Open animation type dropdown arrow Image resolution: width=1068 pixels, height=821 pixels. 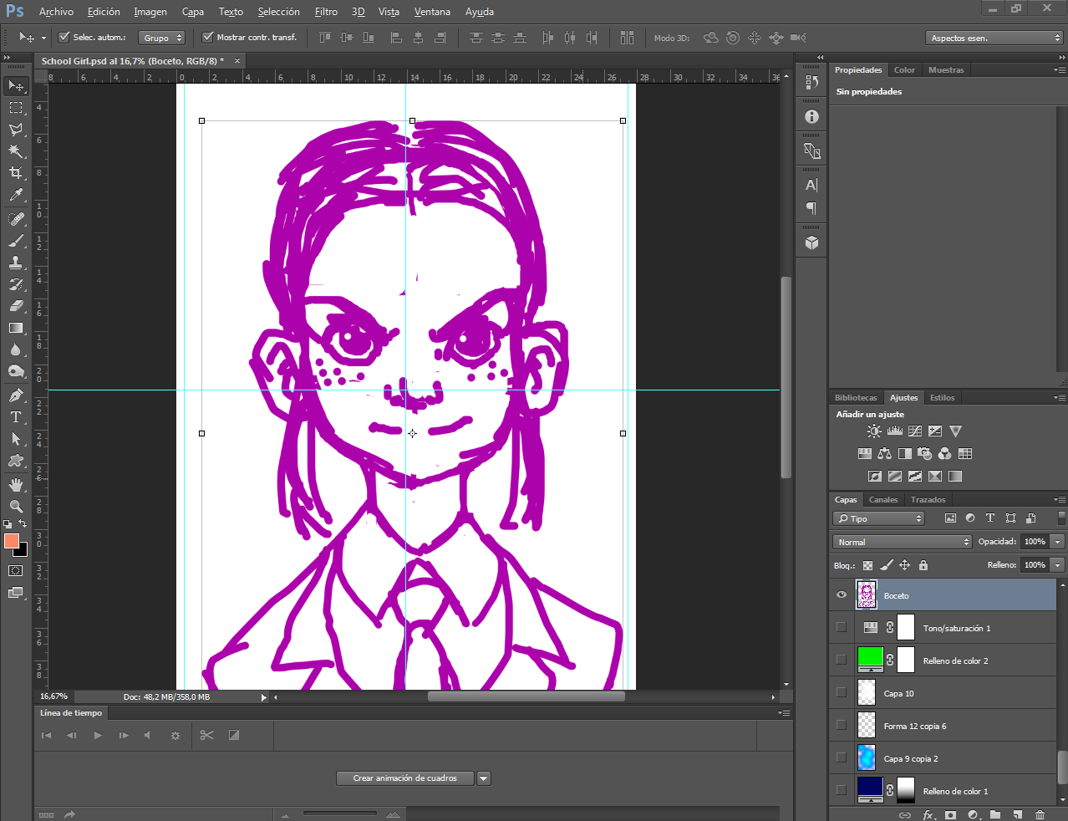click(483, 778)
